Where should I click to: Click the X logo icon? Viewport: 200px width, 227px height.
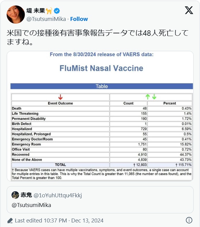[x=189, y=11]
